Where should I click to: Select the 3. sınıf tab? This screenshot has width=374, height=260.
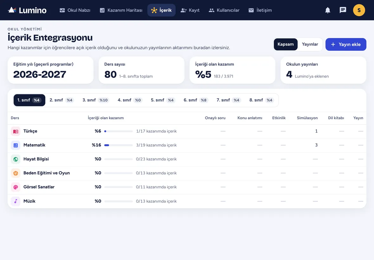tap(95, 100)
